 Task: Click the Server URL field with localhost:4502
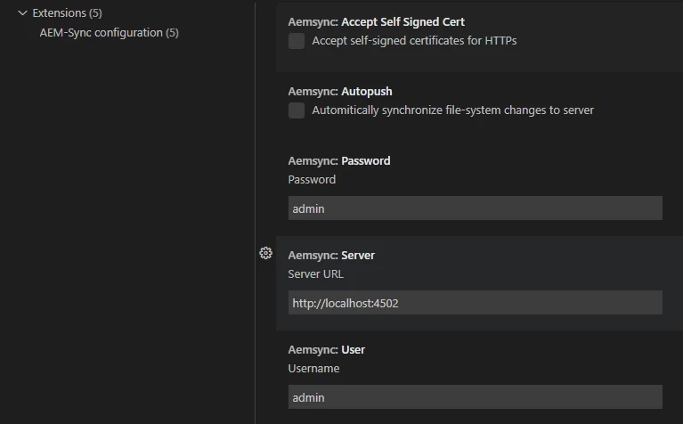click(475, 303)
